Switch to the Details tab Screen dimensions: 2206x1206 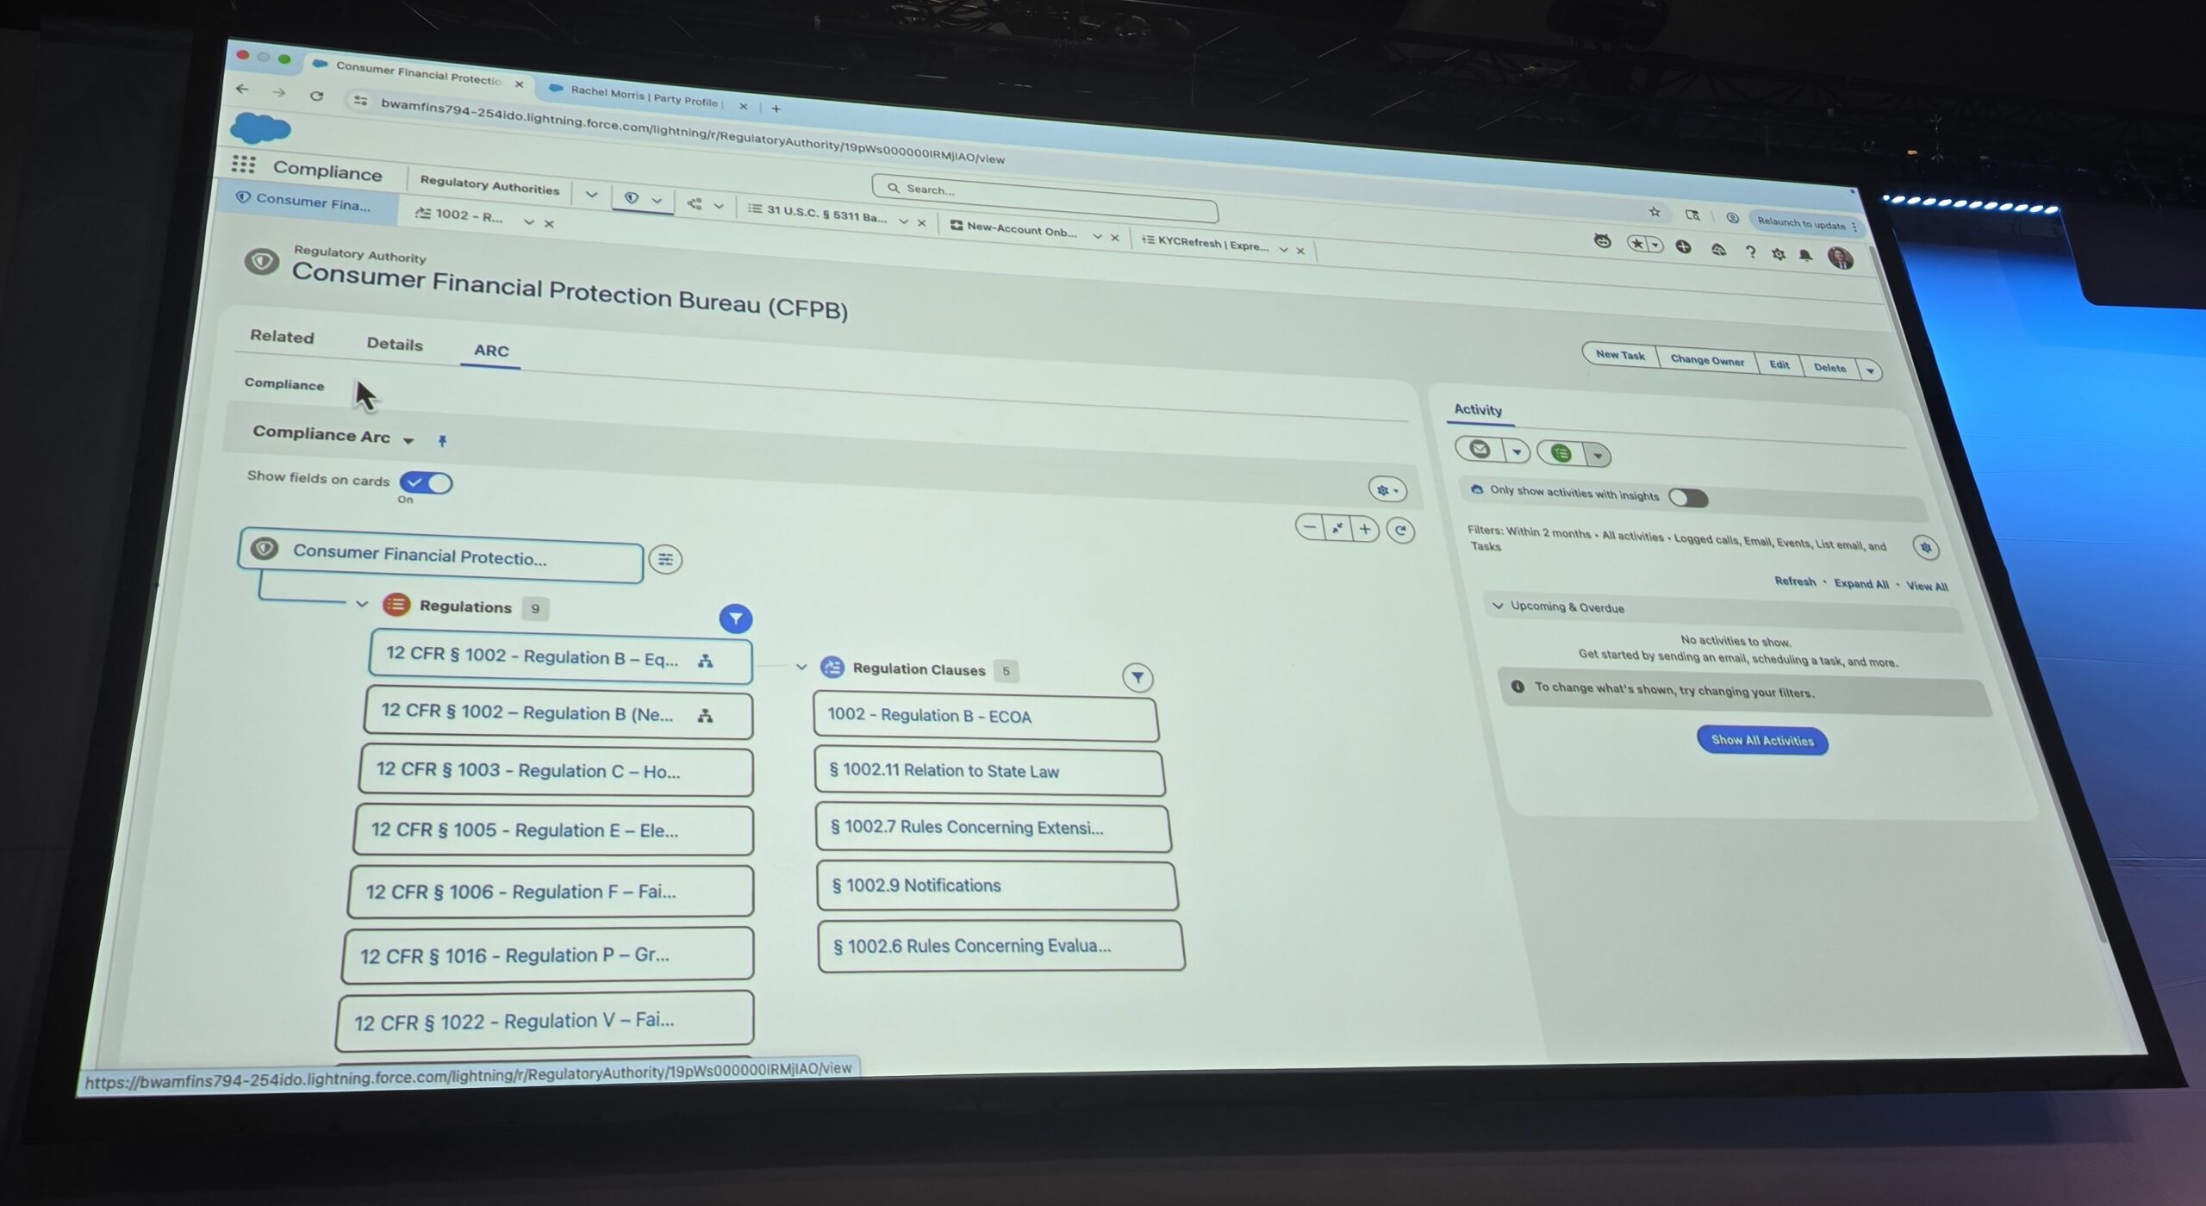coord(394,344)
